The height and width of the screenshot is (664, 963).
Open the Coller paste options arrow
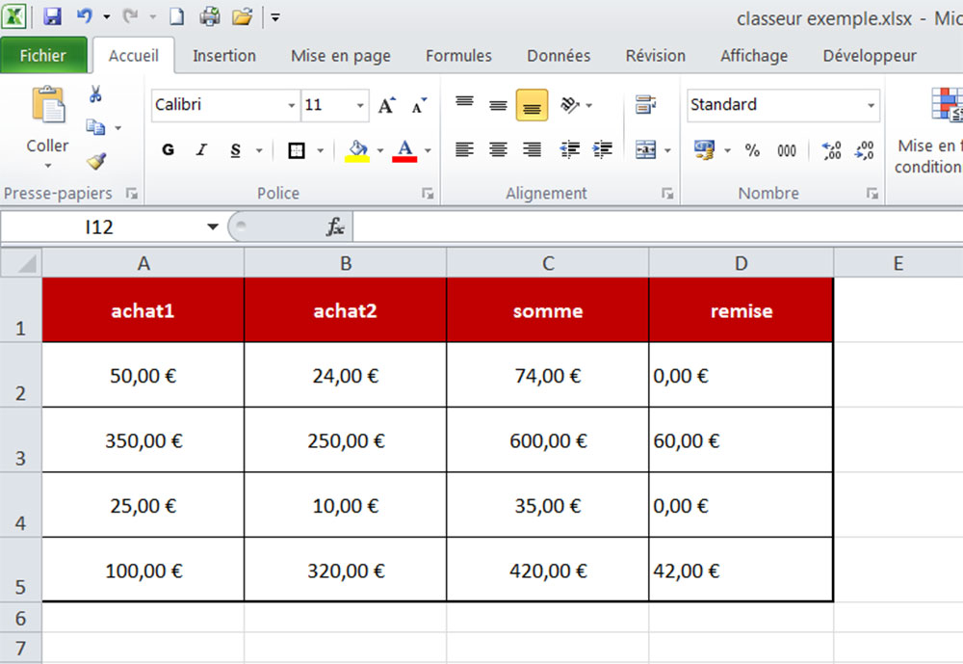point(48,166)
